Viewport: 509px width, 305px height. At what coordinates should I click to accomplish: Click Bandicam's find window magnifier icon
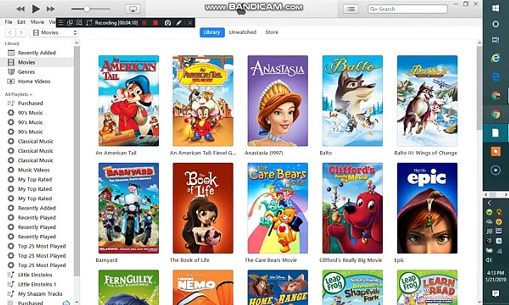click(x=79, y=23)
